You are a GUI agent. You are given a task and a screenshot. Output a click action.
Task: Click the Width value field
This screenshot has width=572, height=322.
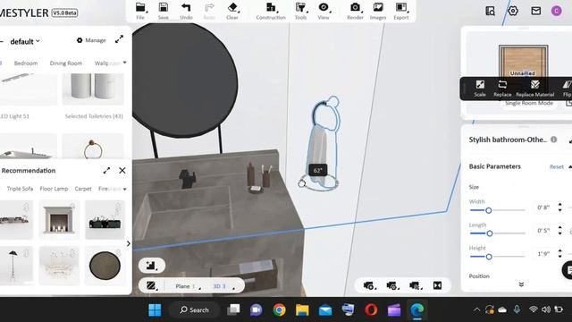[x=544, y=208]
